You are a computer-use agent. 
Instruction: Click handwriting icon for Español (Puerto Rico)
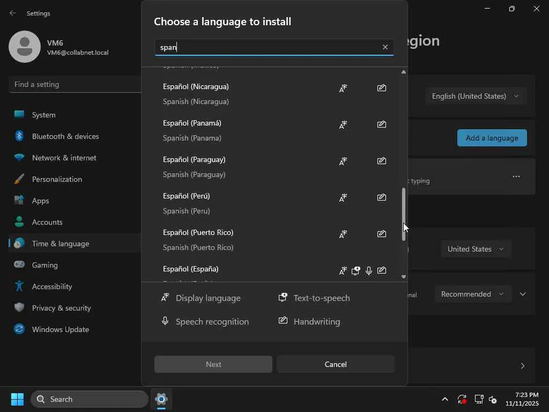382,234
